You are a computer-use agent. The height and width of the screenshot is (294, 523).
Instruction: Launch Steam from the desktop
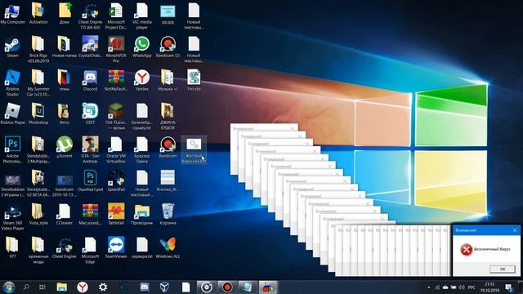pyautogui.click(x=13, y=47)
